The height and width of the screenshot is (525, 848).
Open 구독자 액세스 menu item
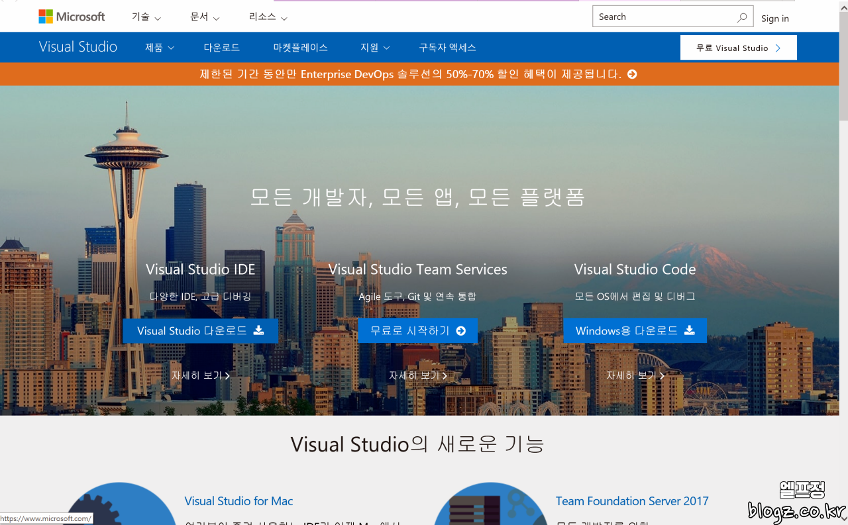(447, 48)
